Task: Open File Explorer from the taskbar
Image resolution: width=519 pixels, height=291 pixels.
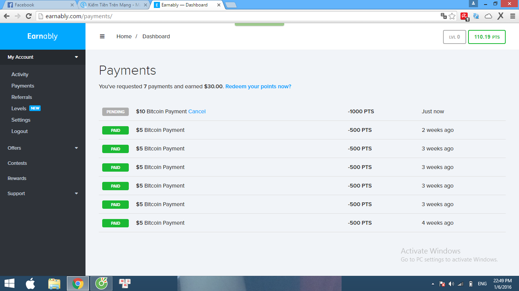Action: [x=54, y=283]
